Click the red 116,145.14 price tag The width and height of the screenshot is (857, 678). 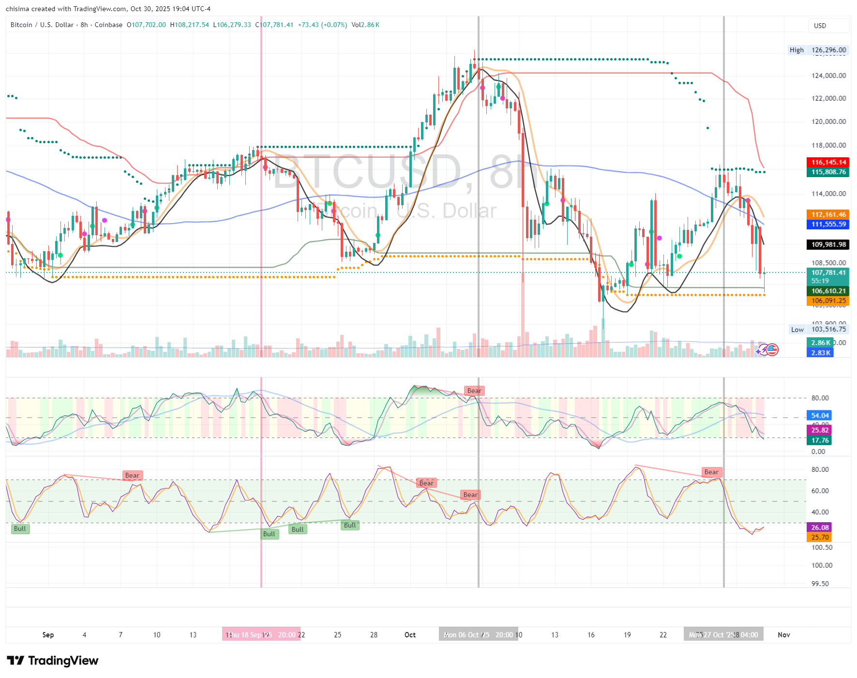click(828, 162)
